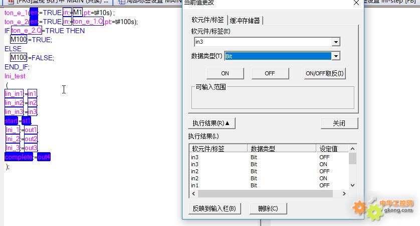This screenshot has width=420, height=226.
Task: Click the results list scroll-up arrow
Action: coord(352,149)
